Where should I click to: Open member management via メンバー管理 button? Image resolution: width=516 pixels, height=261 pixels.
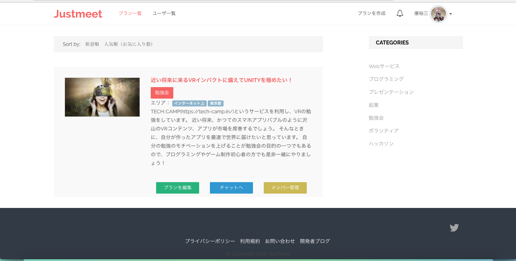(x=285, y=188)
